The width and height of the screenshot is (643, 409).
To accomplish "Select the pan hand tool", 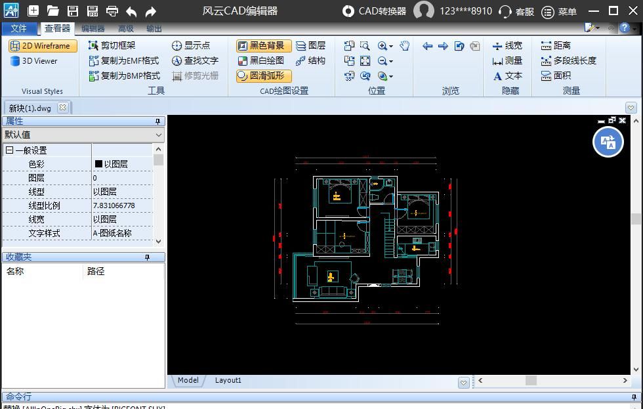I will (x=405, y=45).
